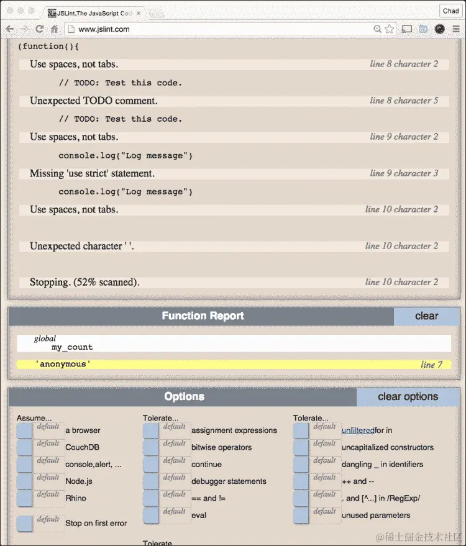Toggle tolerate continue
This screenshot has height=546, width=466.
tap(151, 465)
